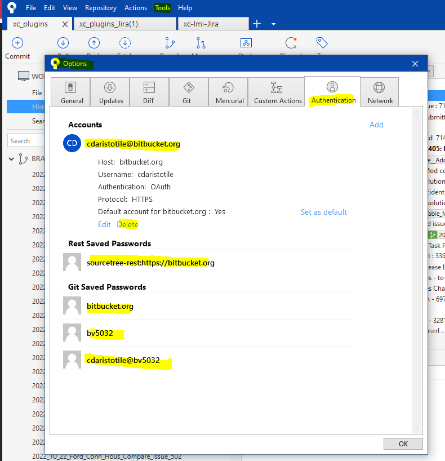Click the sidebar Search field
The width and height of the screenshot is (445, 461).
click(26, 141)
